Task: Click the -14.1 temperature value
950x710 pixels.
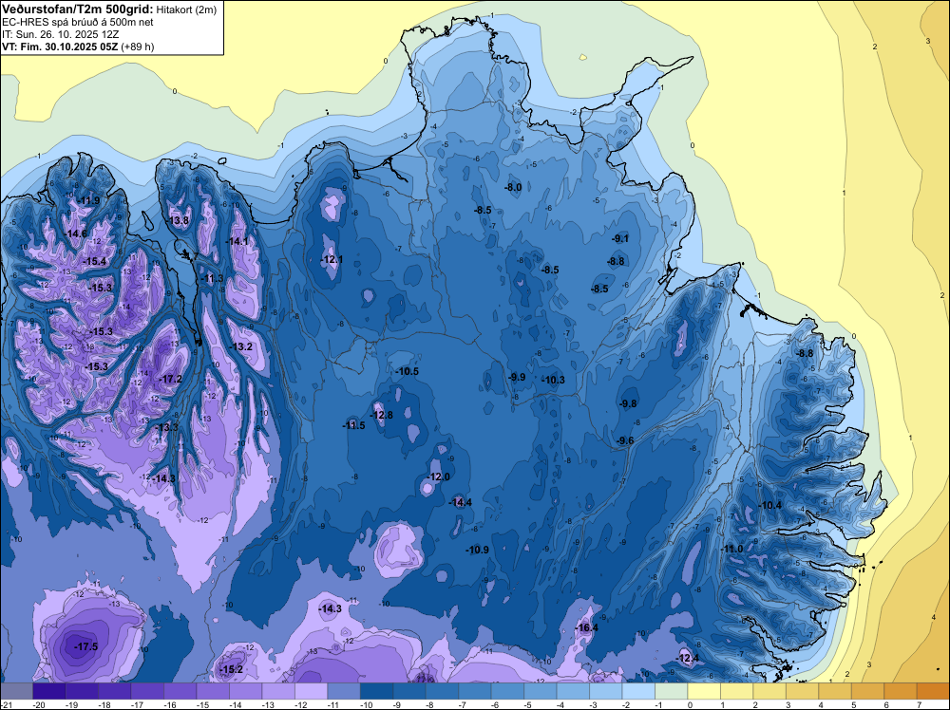Action: tap(237, 241)
